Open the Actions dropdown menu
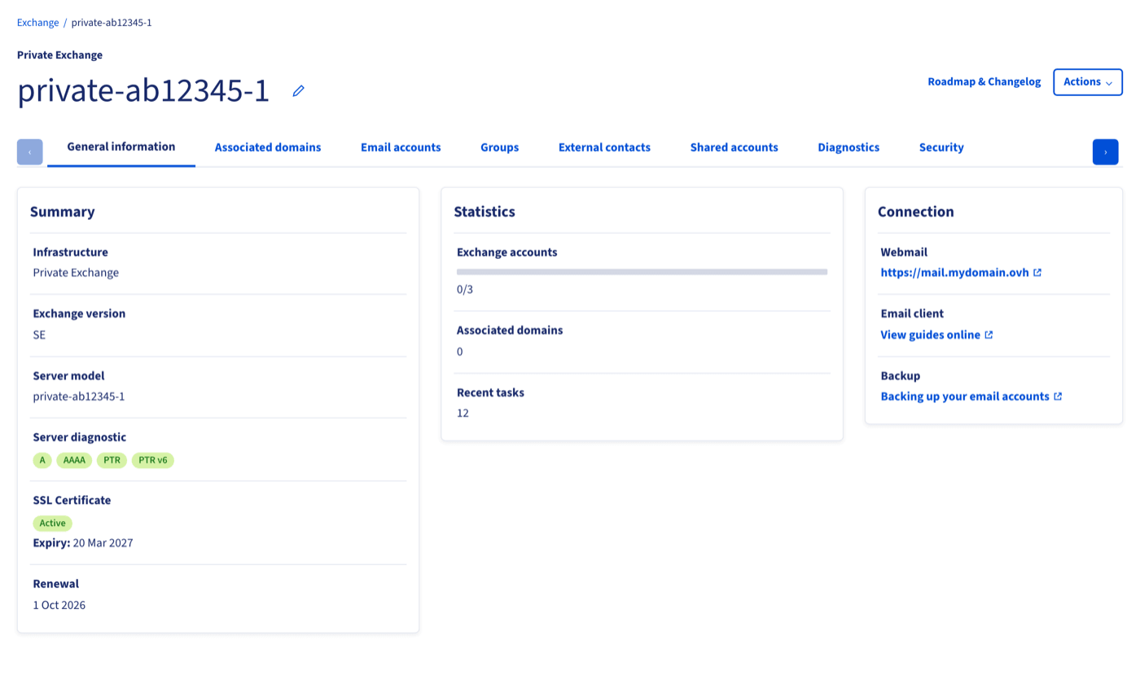The width and height of the screenshot is (1140, 679). pyautogui.click(x=1088, y=82)
